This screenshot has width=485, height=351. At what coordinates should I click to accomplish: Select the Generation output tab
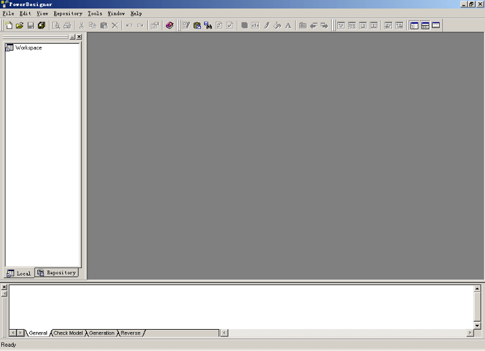click(x=101, y=333)
